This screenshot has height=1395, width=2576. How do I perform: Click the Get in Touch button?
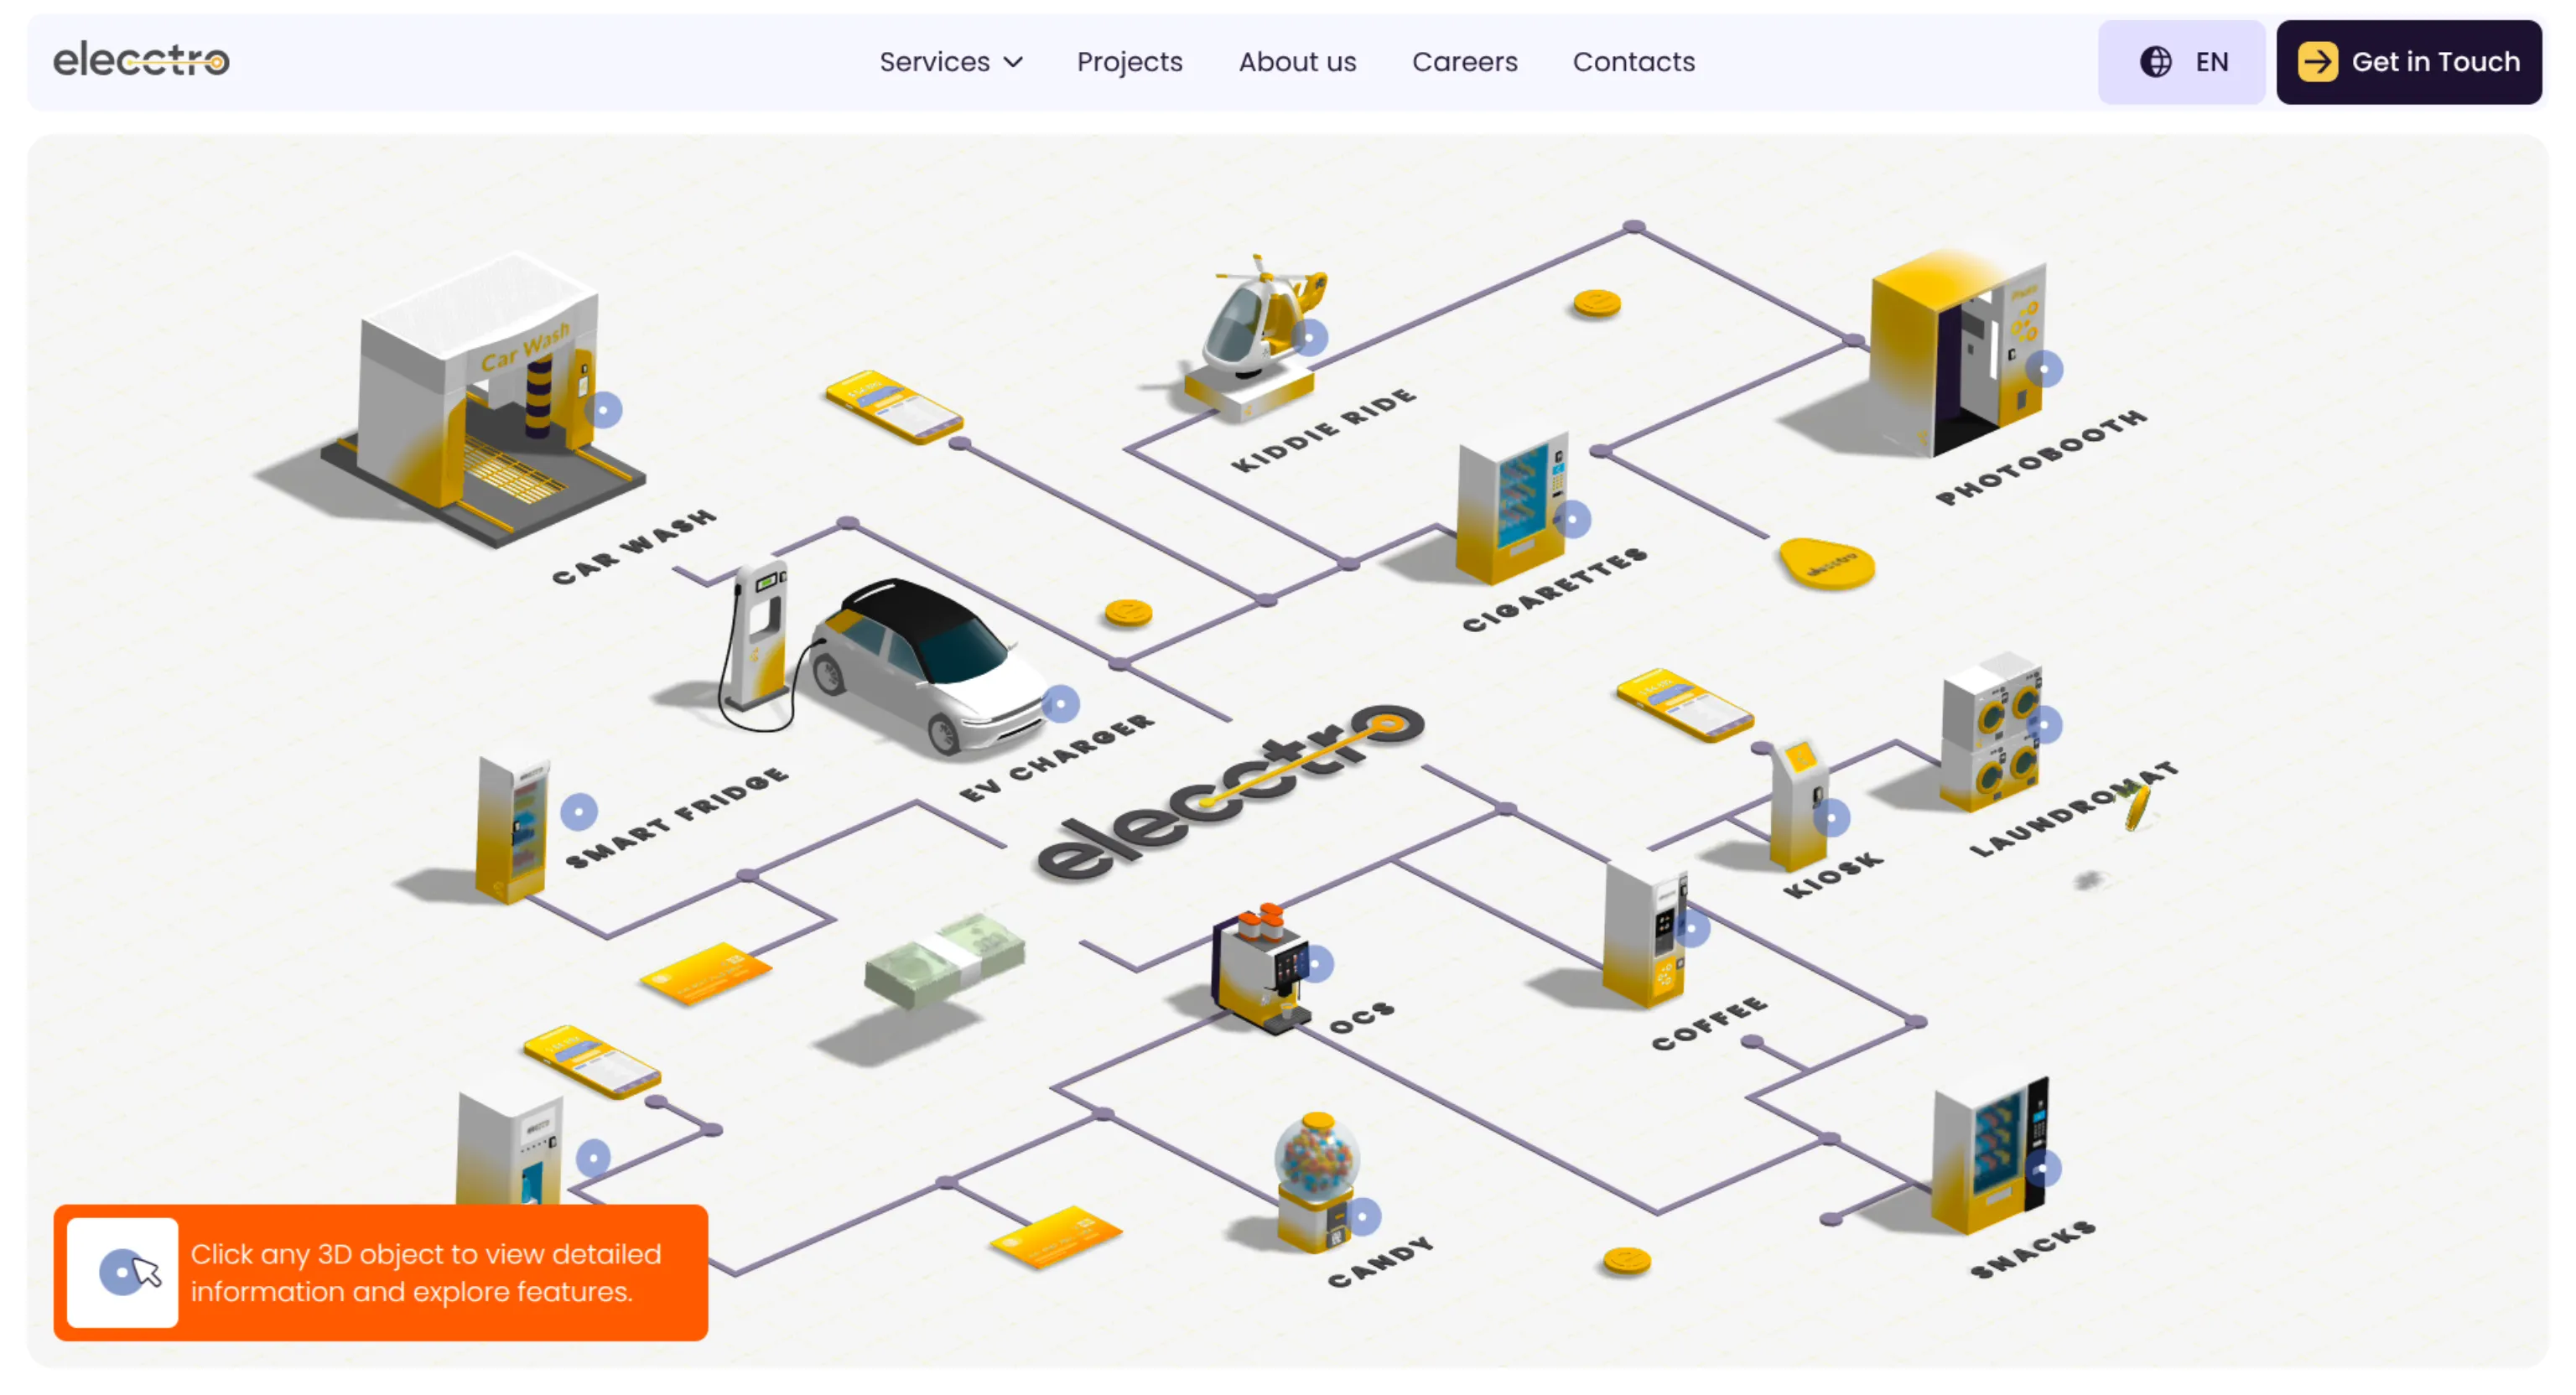(x=2408, y=62)
